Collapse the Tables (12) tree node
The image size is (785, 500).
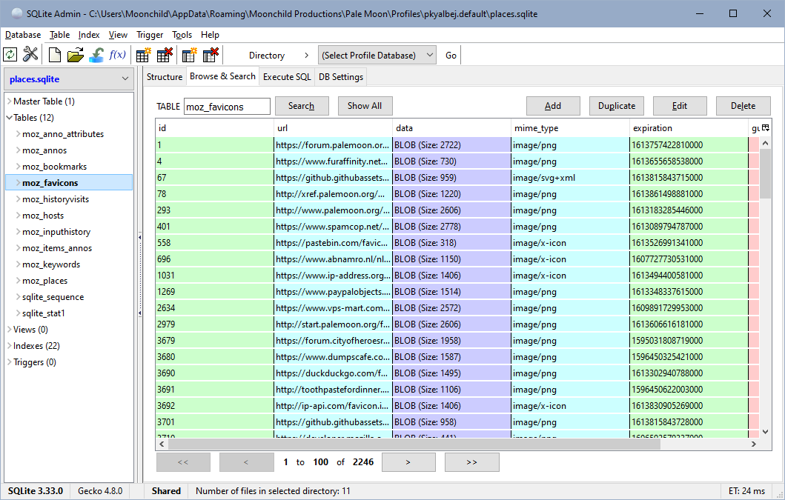point(9,118)
